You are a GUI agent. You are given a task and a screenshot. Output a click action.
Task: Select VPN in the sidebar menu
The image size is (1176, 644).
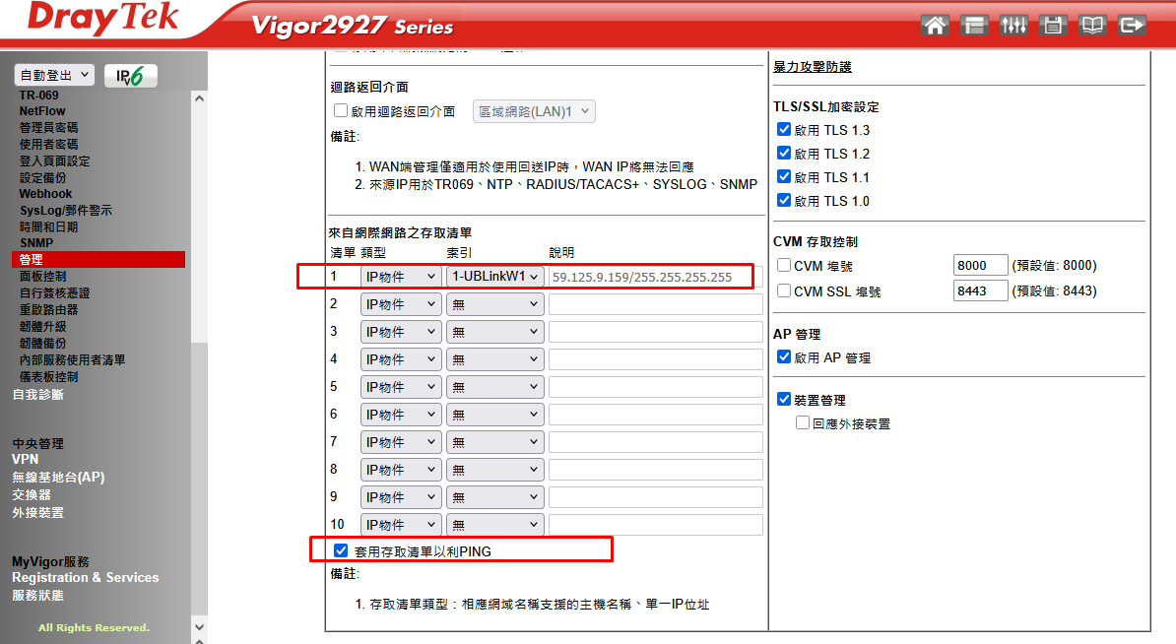pyautogui.click(x=26, y=460)
